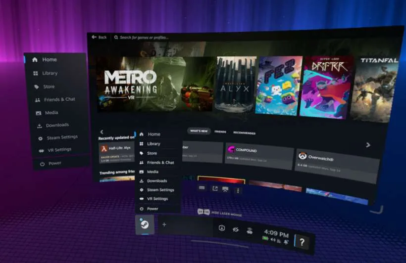Open the Steam button on the dashboard bar

[x=145, y=224]
